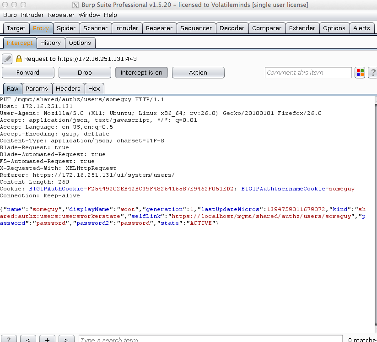This screenshot has height=342, width=377.
Task: Click the X-Requested-With header line
Action: coord(58,168)
